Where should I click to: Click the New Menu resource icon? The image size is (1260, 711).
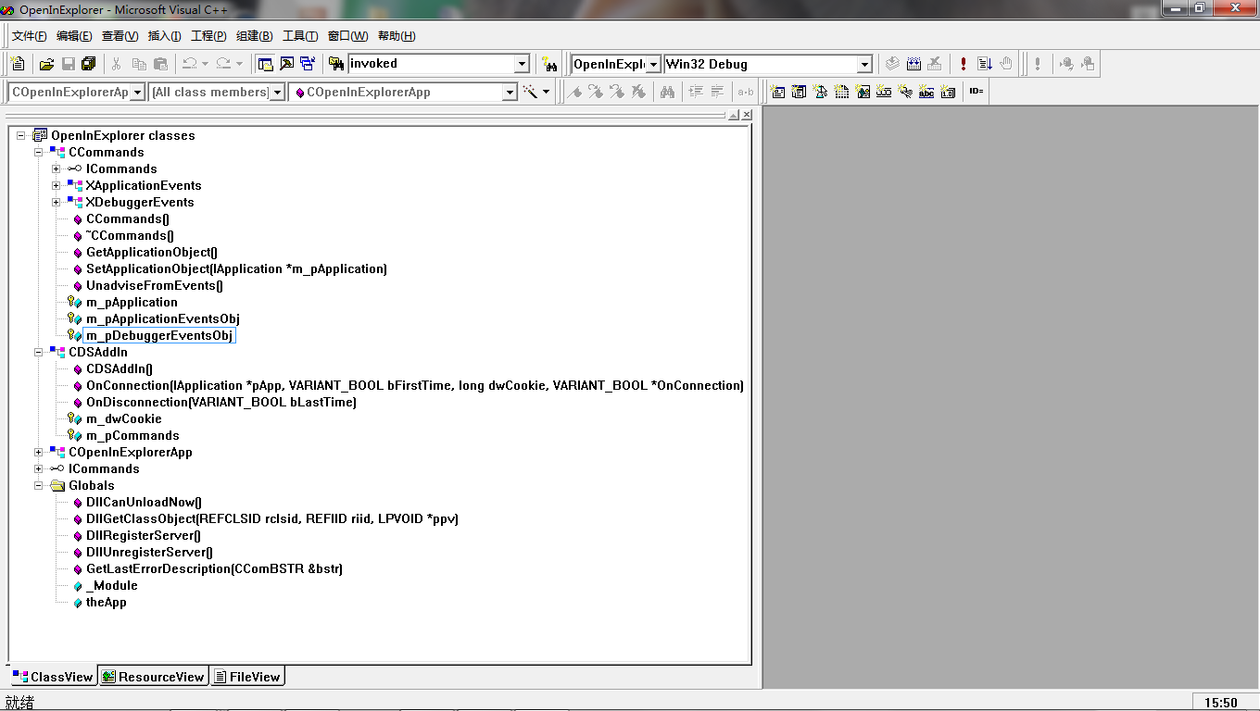(x=799, y=92)
